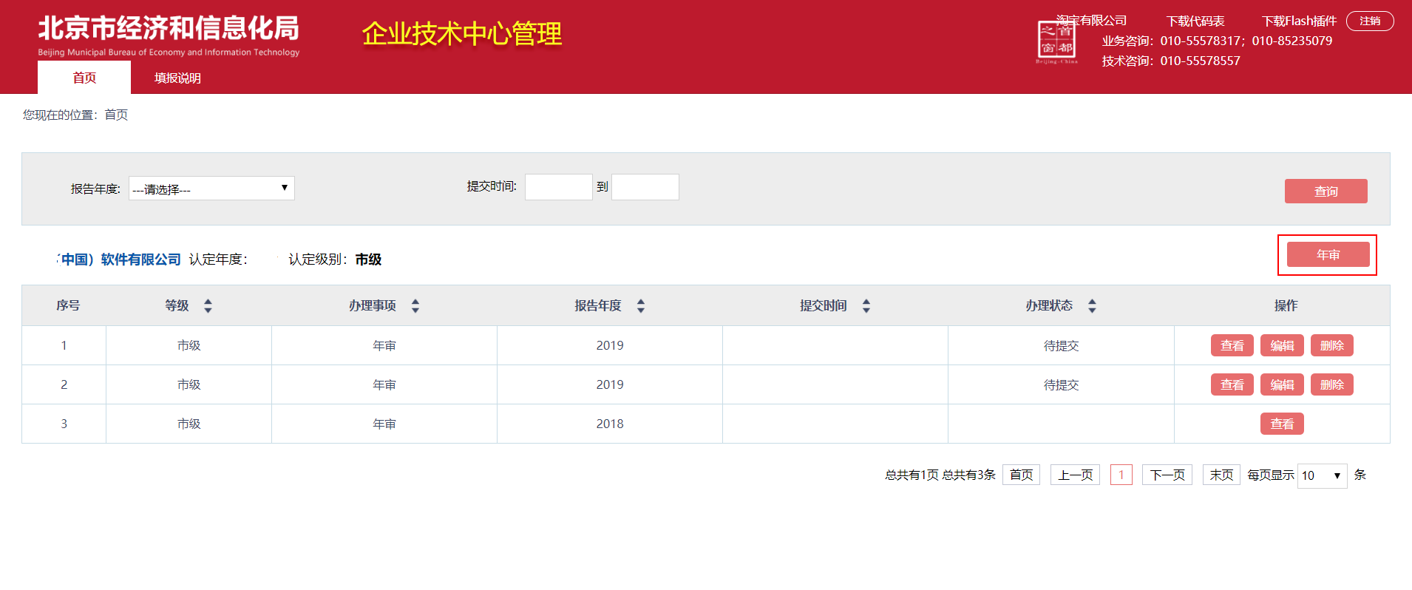Sort by the 办理事项 column arrows

(415, 305)
